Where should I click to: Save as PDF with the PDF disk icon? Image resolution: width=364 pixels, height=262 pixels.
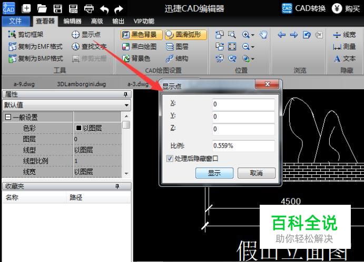click(x=73, y=9)
